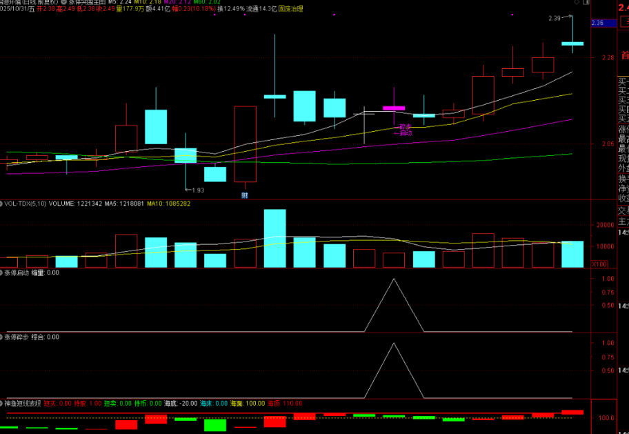Viewport: 629px width, 434px height.
Task: Click the magenta candlestick on the chart
Action: click(x=394, y=108)
